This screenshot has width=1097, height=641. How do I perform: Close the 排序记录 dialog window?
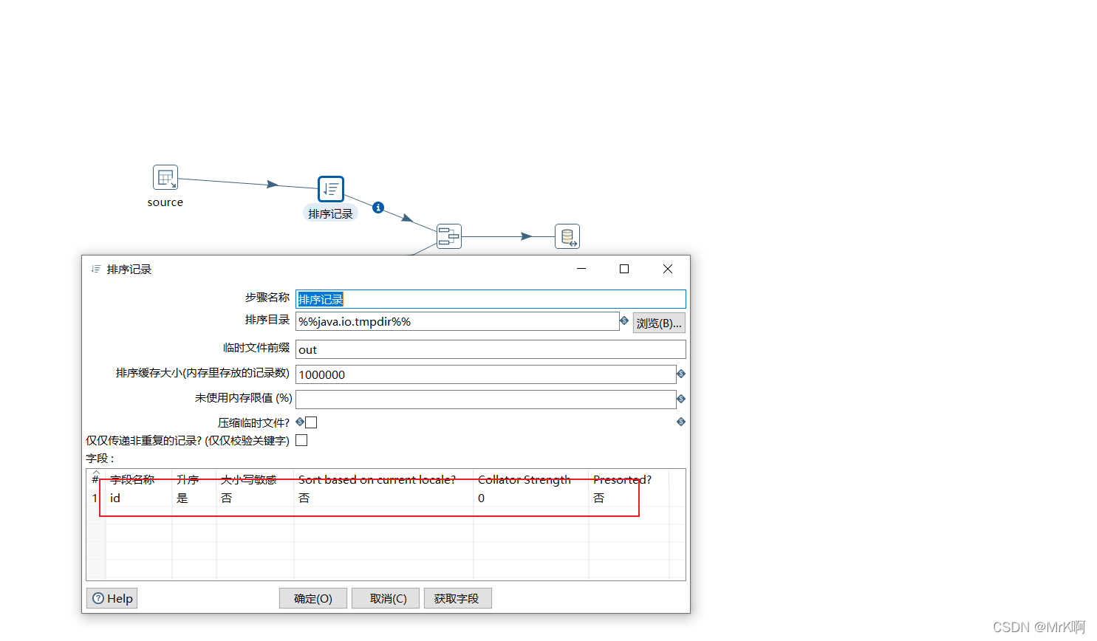click(x=668, y=269)
